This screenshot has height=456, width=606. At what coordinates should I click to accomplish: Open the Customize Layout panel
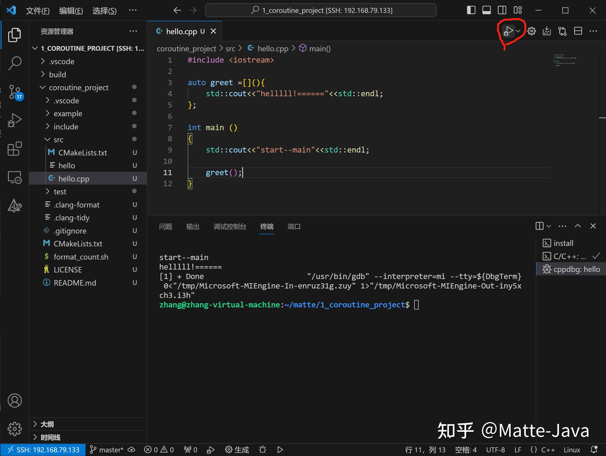518,10
